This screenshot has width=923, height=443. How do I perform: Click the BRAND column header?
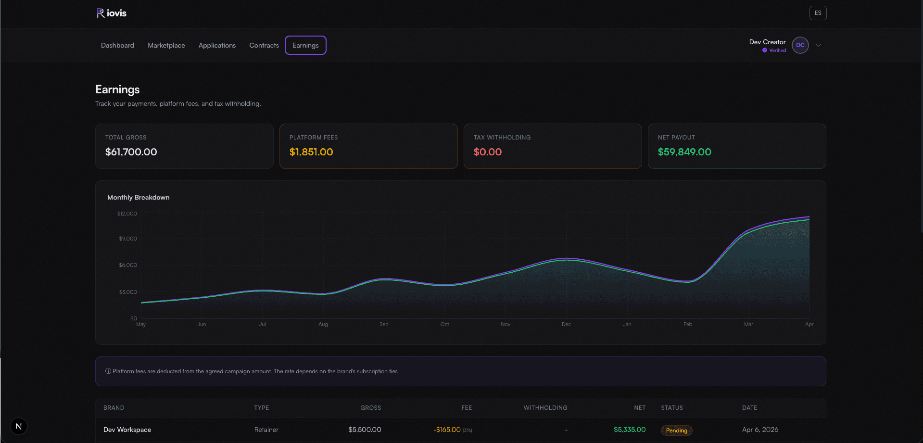click(x=114, y=408)
